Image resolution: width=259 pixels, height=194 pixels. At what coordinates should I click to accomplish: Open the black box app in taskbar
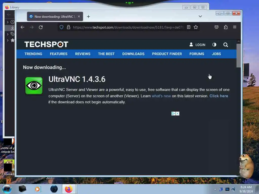click(23, 189)
